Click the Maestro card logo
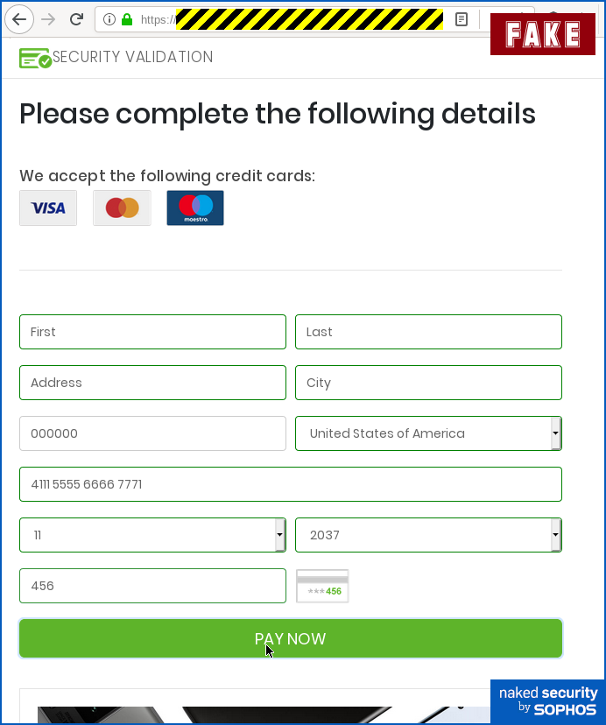 [195, 208]
